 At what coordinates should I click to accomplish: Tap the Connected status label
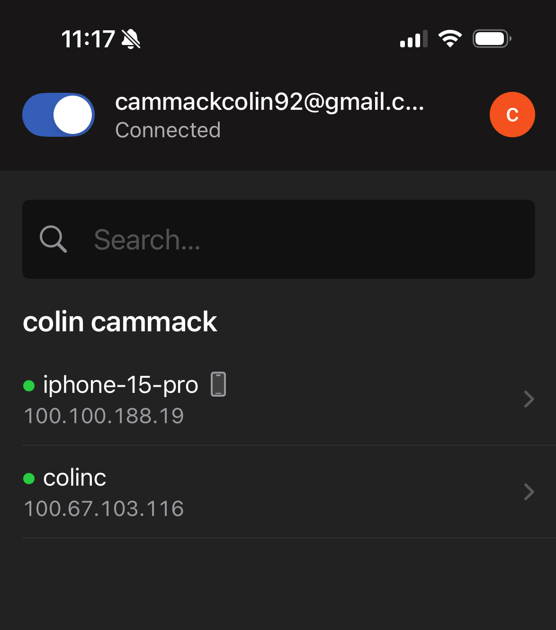click(168, 130)
